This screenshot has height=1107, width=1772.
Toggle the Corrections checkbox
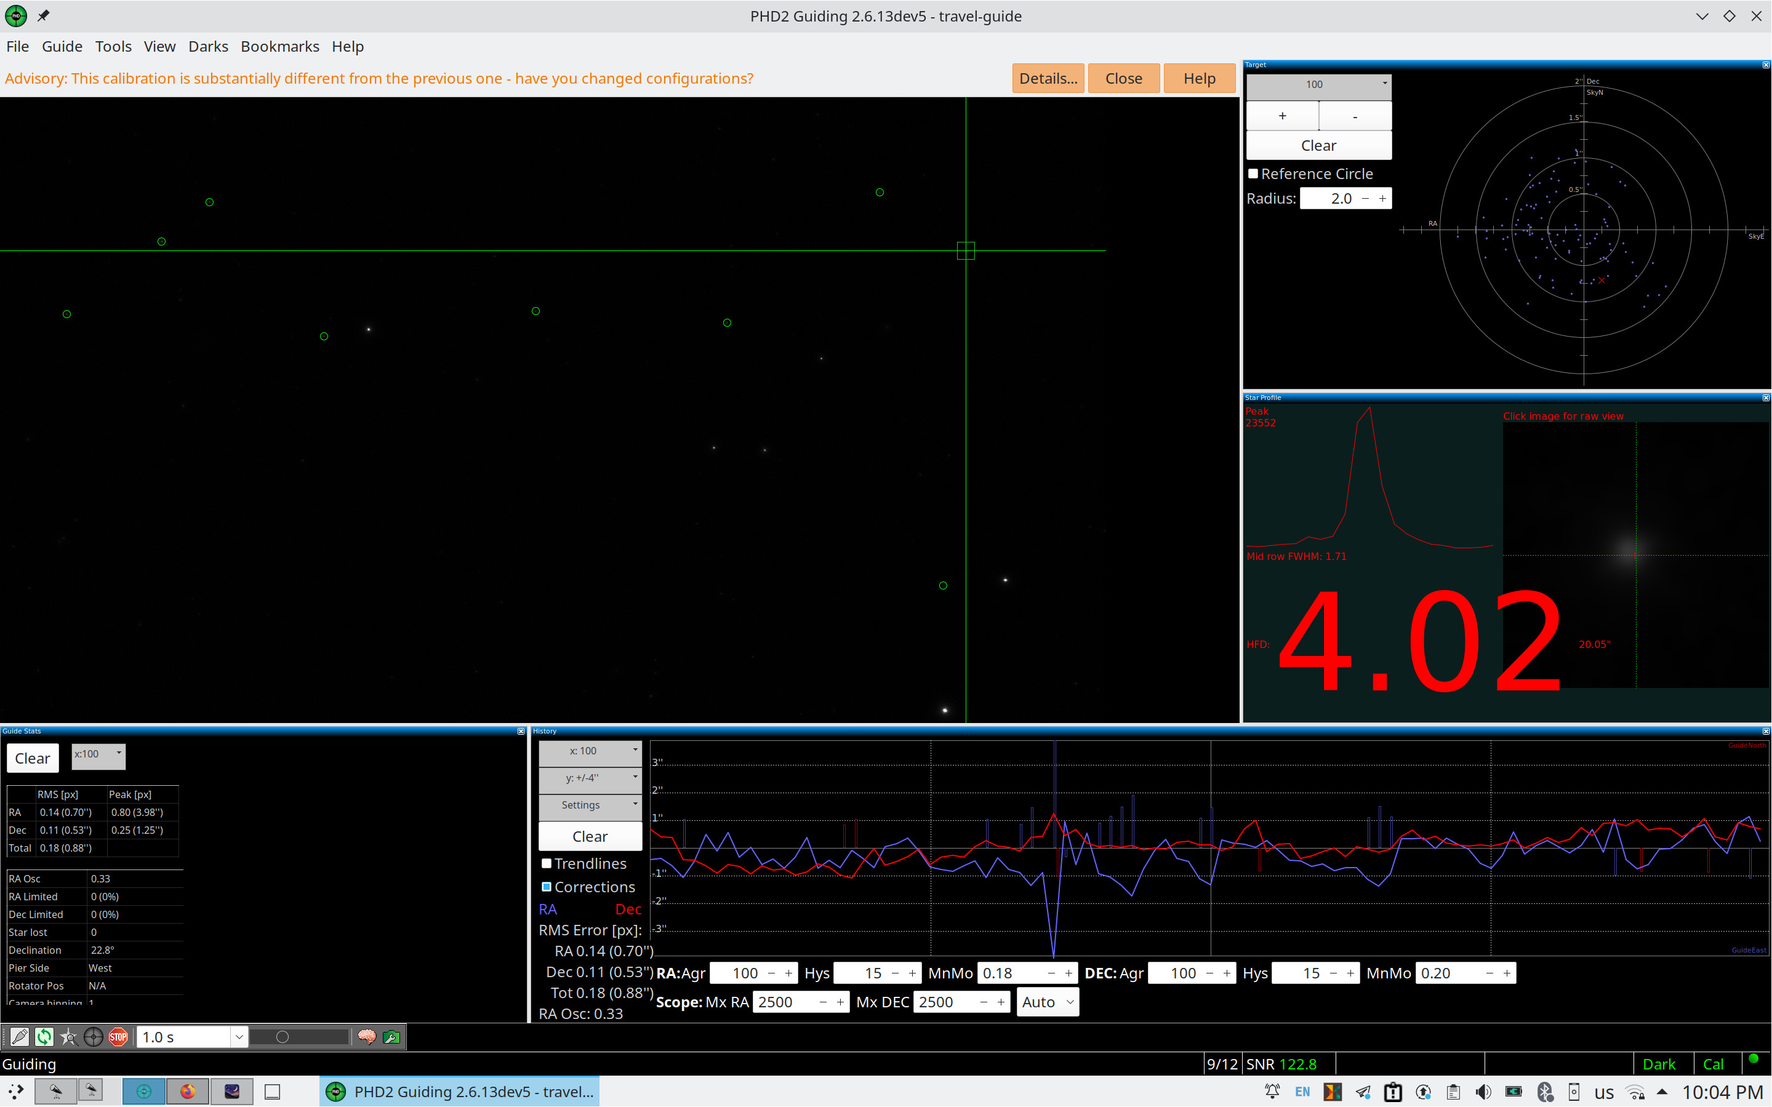(546, 887)
